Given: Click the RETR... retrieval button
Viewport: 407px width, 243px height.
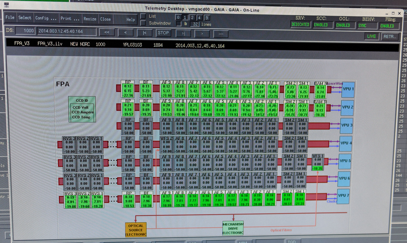Looking at the screenshot, I should click(x=390, y=37).
